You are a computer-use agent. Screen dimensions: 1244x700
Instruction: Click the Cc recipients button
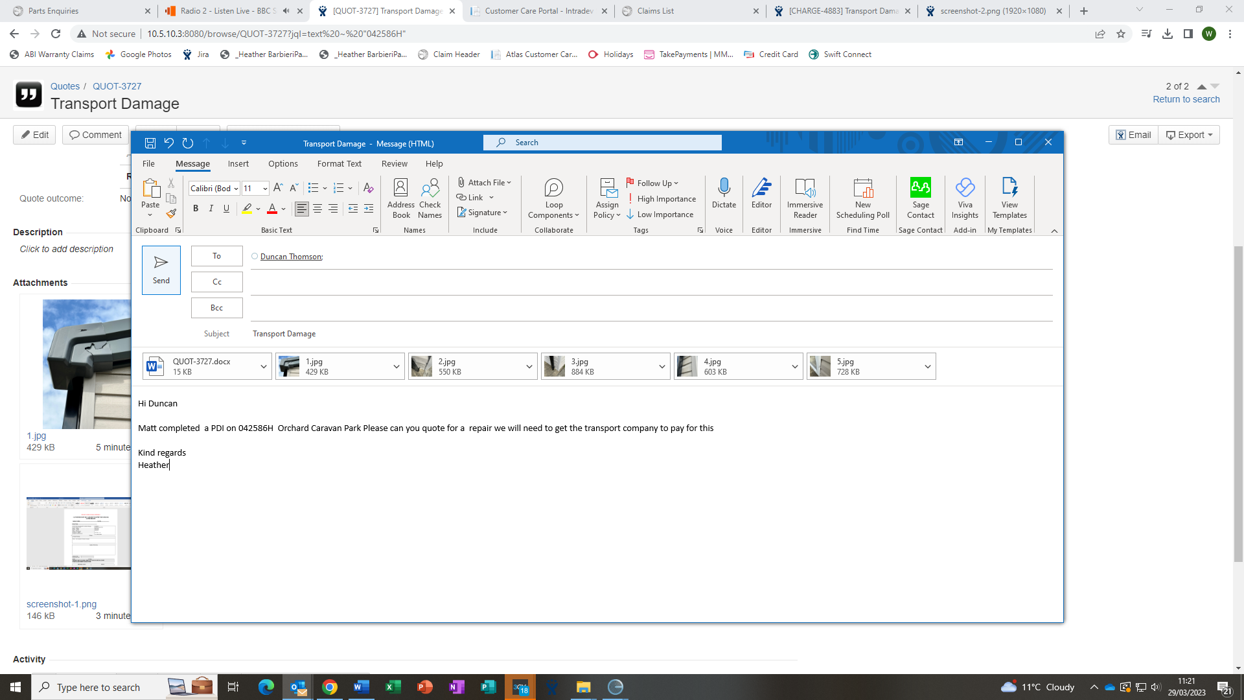tap(216, 282)
